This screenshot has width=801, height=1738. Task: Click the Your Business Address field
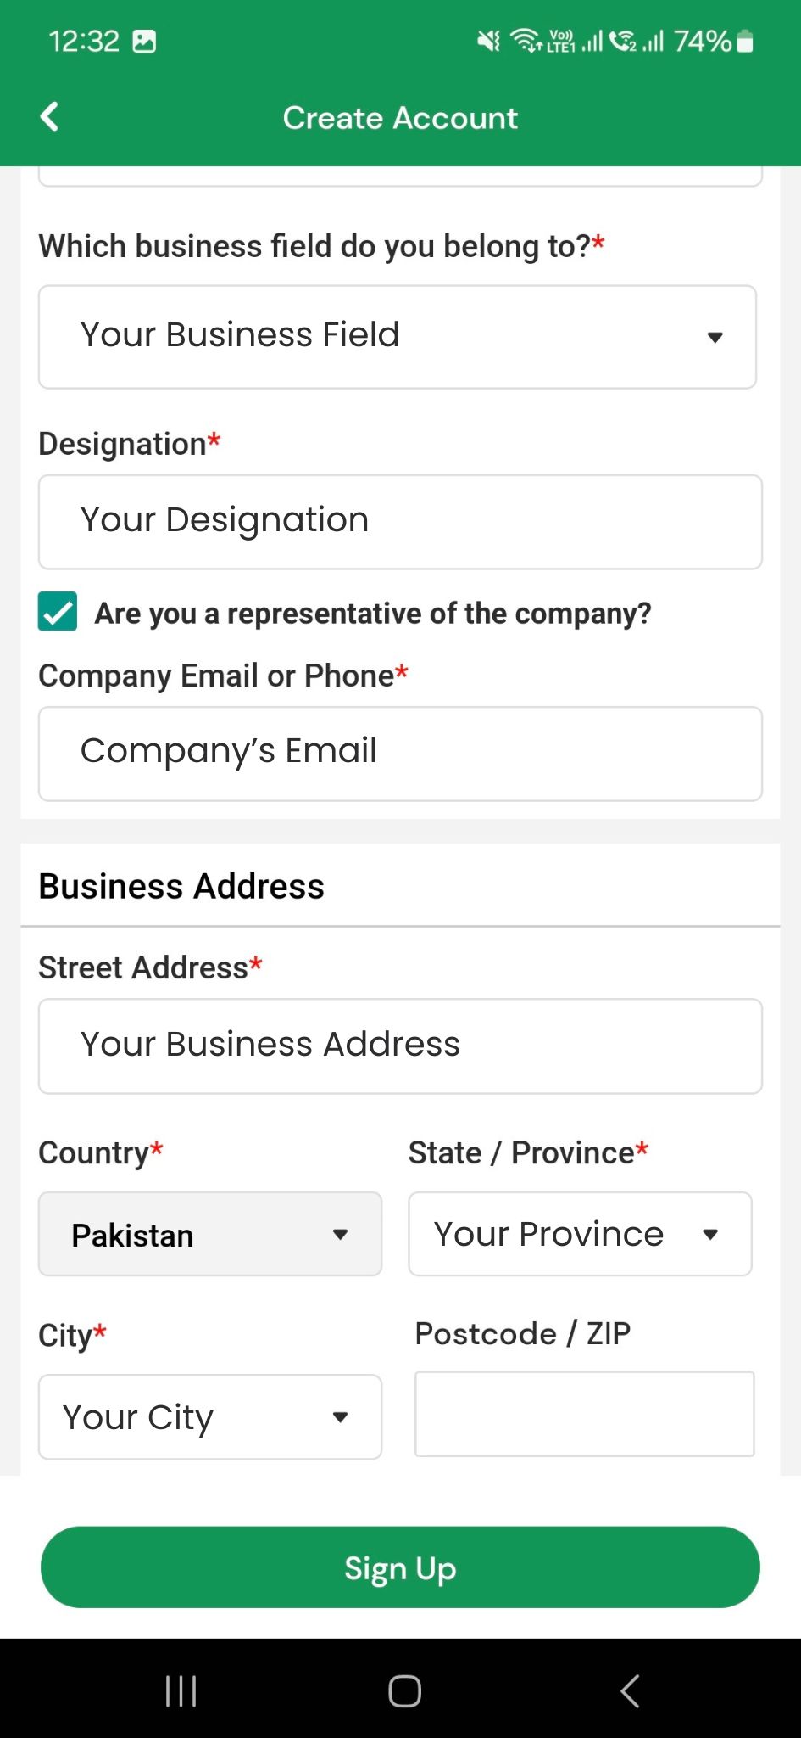400,1046
